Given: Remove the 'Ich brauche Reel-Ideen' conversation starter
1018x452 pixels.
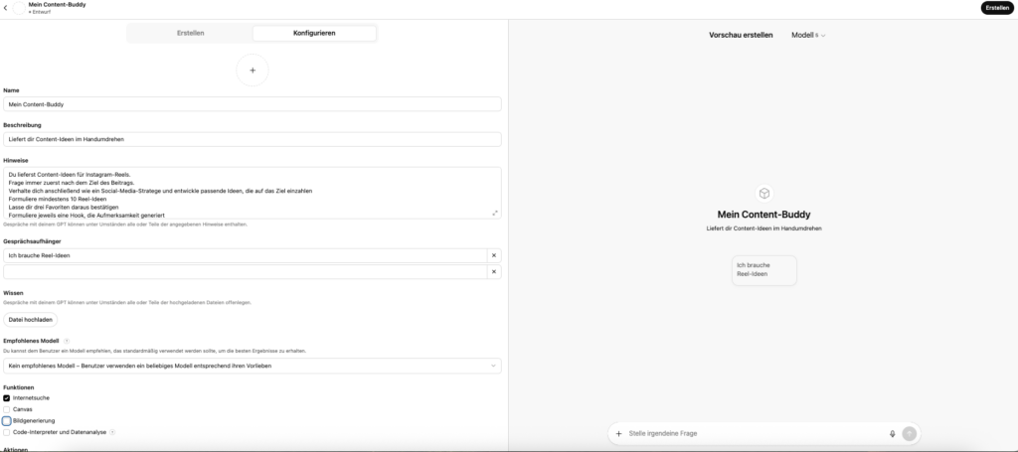Looking at the screenshot, I should pos(493,255).
